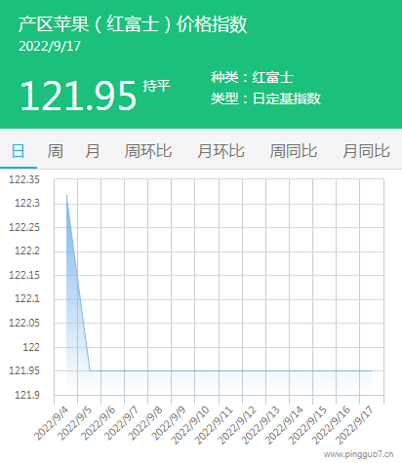Switch to the 周 weekly tab
402x463 pixels.
coord(56,151)
